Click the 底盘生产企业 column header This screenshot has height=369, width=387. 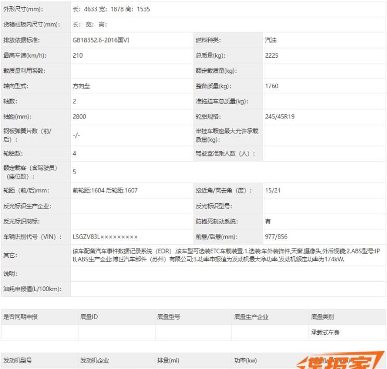click(251, 317)
